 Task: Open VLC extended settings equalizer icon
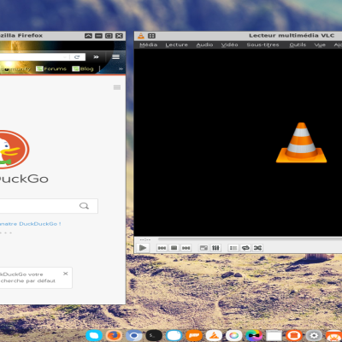(x=215, y=248)
